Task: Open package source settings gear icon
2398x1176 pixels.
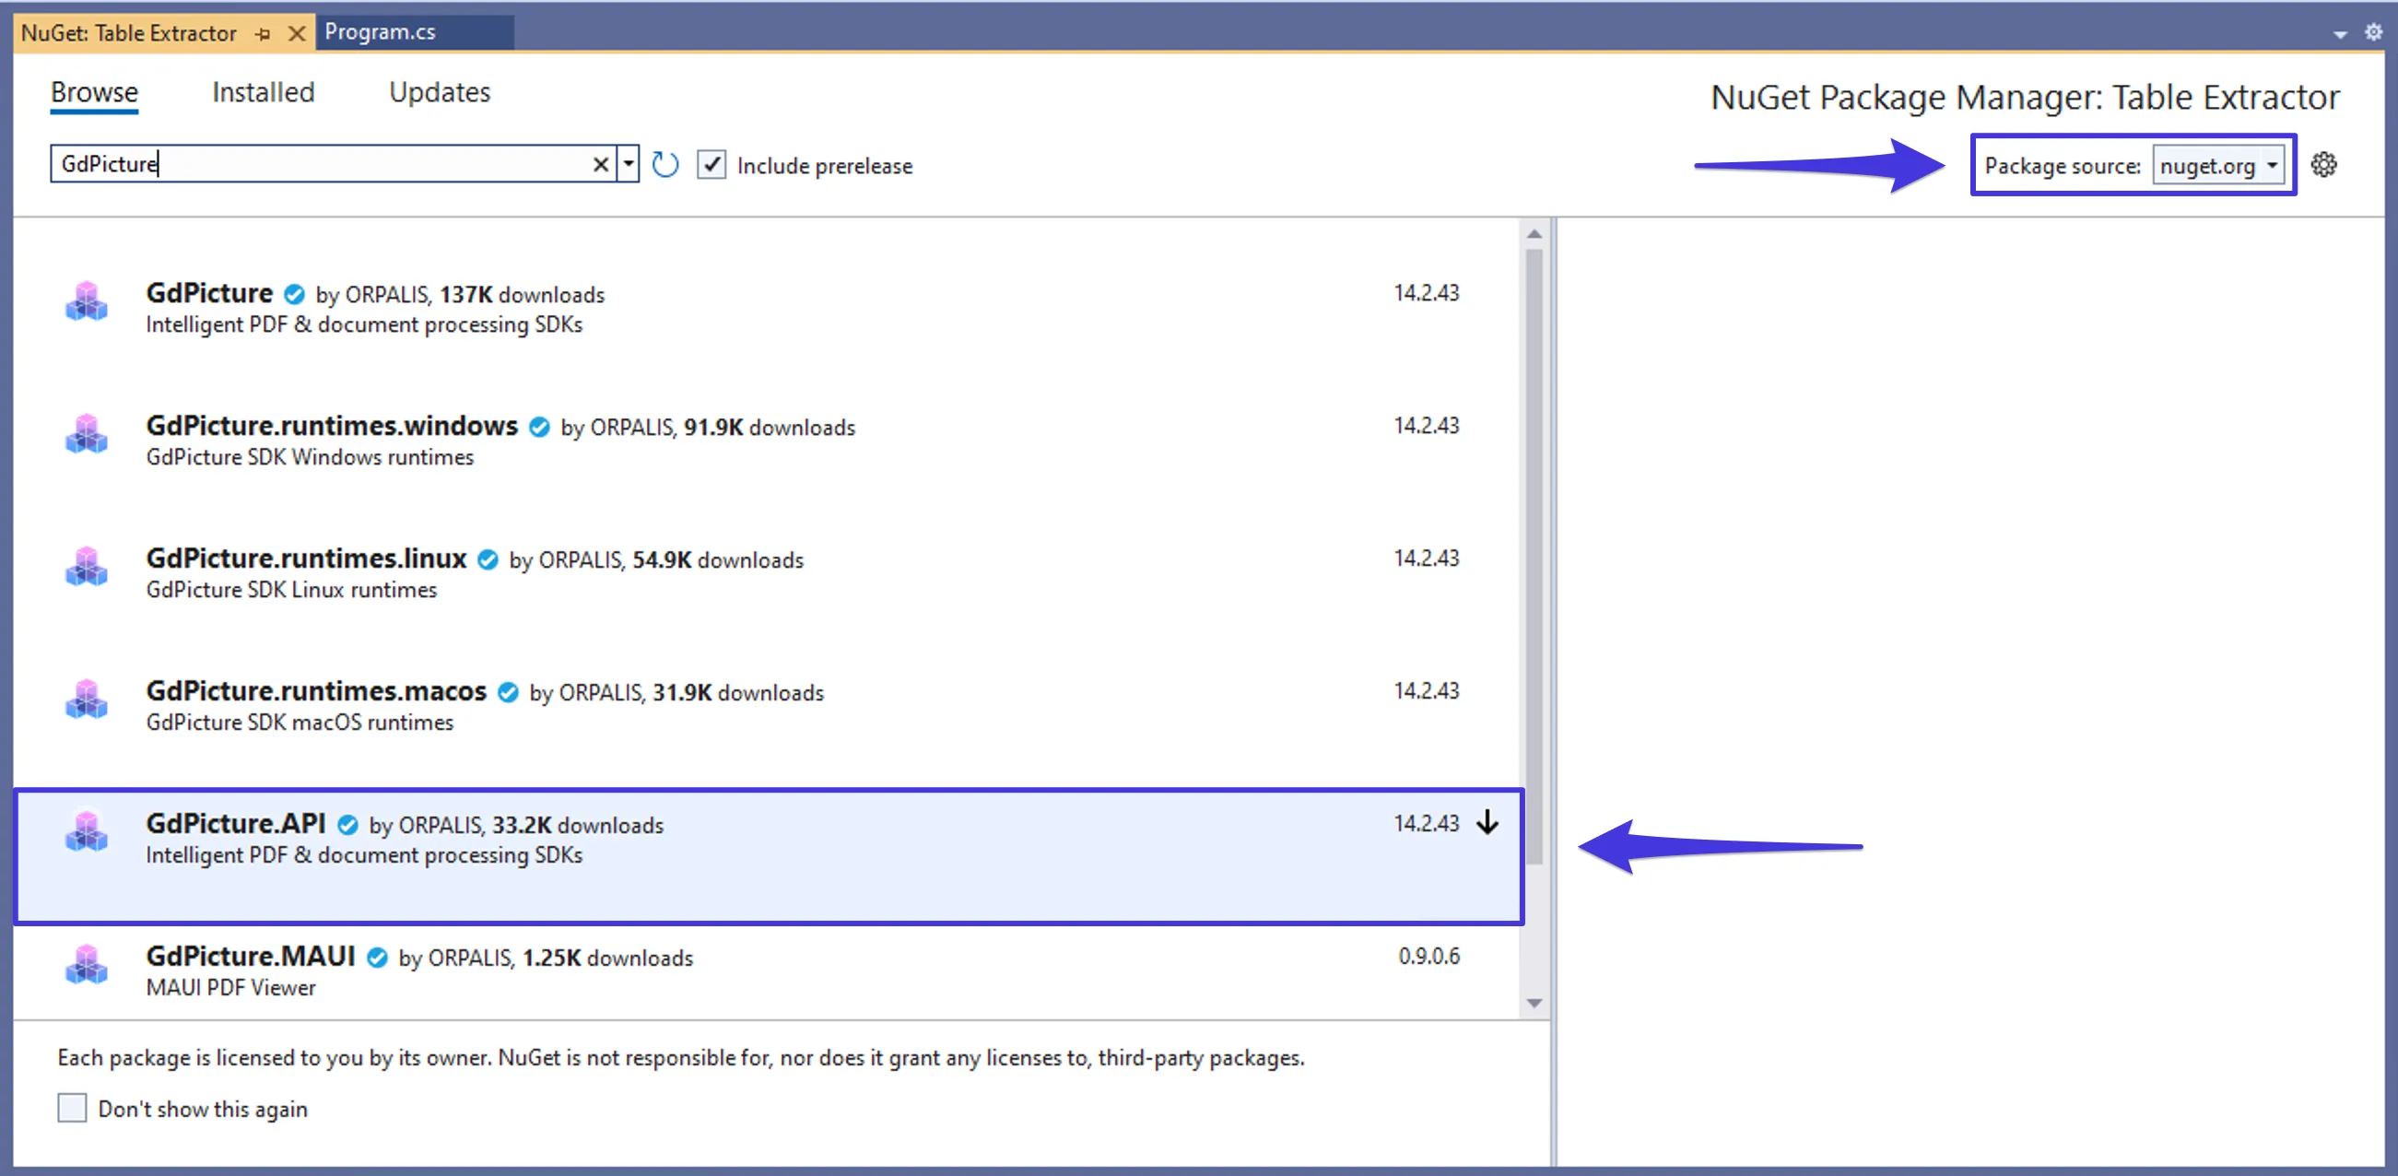Action: click(x=2323, y=165)
